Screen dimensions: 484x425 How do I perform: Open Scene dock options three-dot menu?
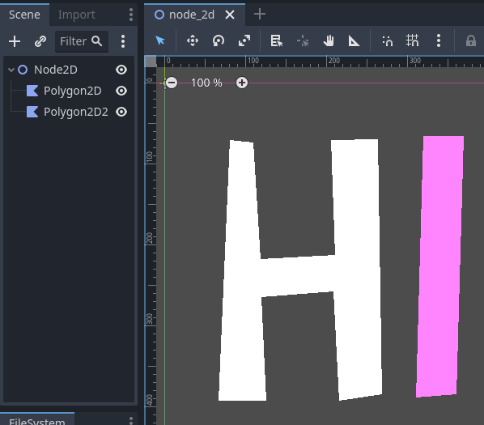(131, 15)
